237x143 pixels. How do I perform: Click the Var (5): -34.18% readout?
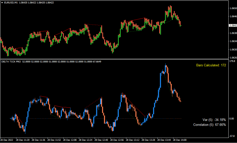tap(214, 120)
